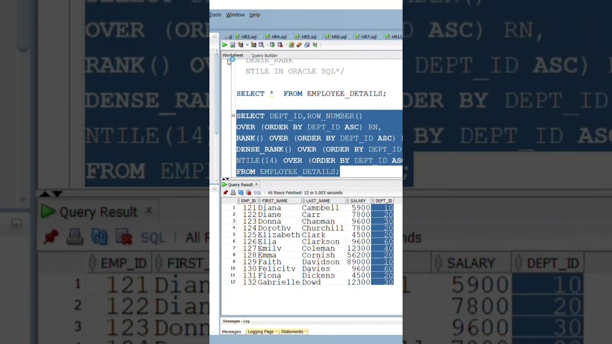The height and width of the screenshot is (344, 612).
Task: Click the red pin icon in Query Result
Action: click(226, 193)
